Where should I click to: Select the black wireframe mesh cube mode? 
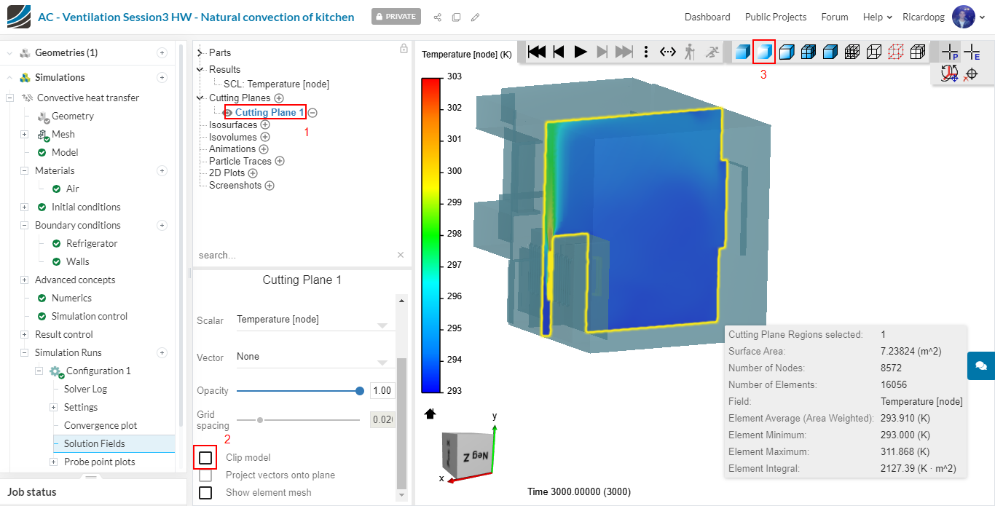(x=852, y=52)
